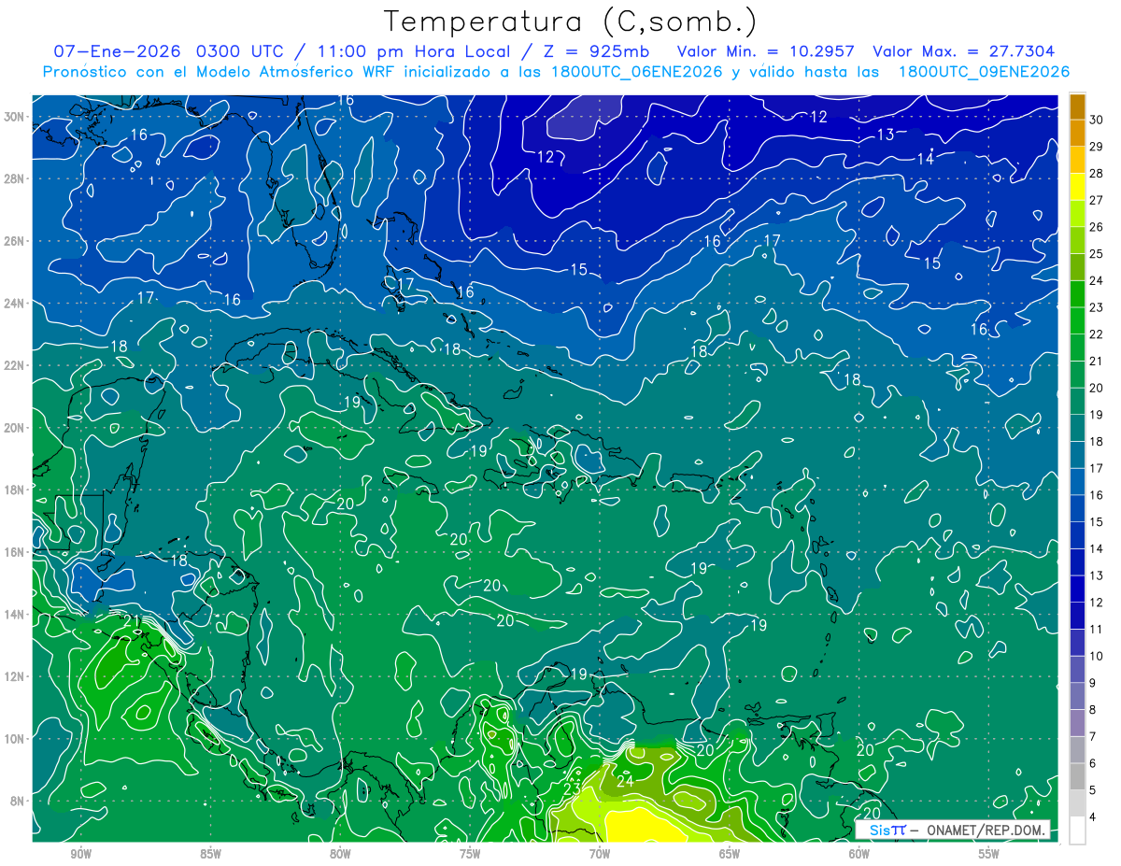Click the colorbar scale label 7
Image resolution: width=1121 pixels, height=866 pixels.
[x=1094, y=737]
